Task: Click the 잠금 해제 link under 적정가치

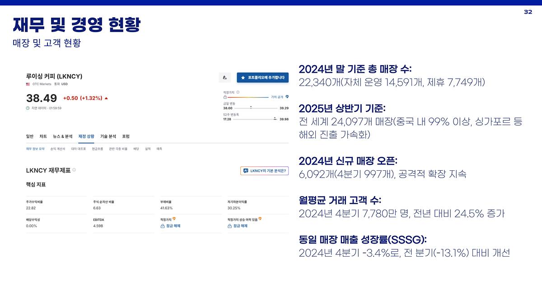Action: (173, 226)
